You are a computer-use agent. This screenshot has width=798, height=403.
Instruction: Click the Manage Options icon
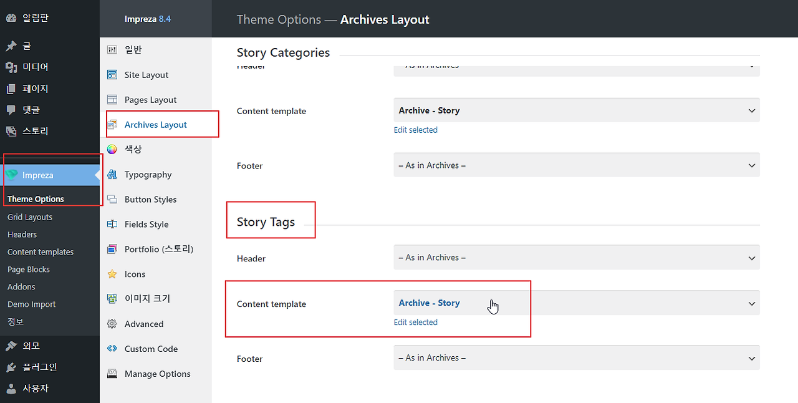click(112, 374)
